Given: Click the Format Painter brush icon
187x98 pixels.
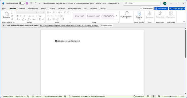Looking at the screenshot, I should (x=12, y=19).
